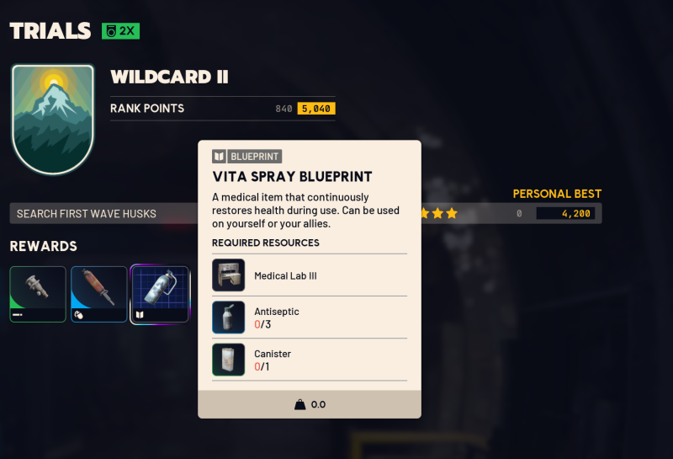Click the grenade icon on second reward
Image resolution: width=673 pixels, height=459 pixels.
(78, 315)
